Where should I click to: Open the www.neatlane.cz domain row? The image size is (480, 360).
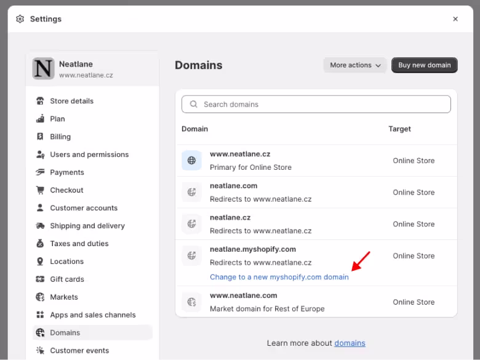(316, 161)
